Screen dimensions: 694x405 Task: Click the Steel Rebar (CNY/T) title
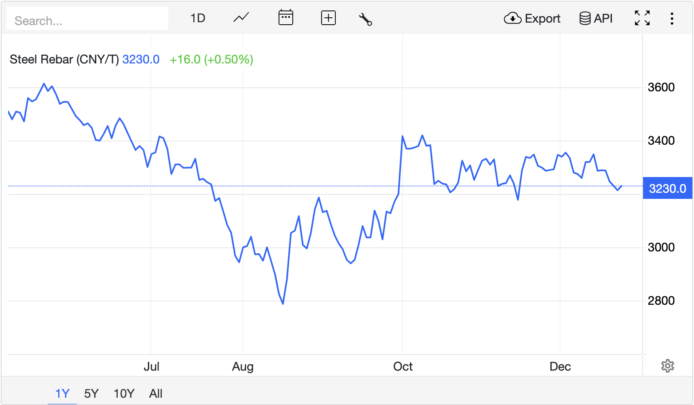[x=64, y=59]
